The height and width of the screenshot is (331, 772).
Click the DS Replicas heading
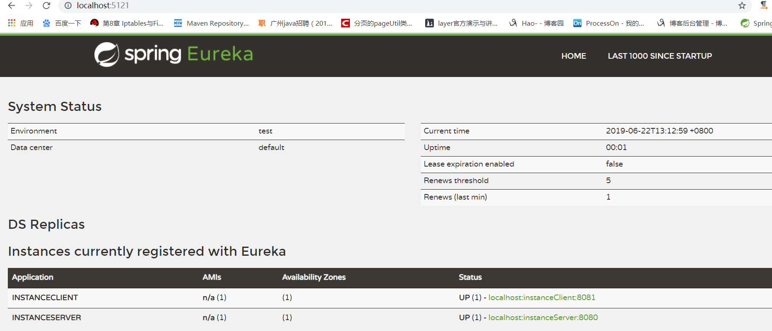pos(47,224)
